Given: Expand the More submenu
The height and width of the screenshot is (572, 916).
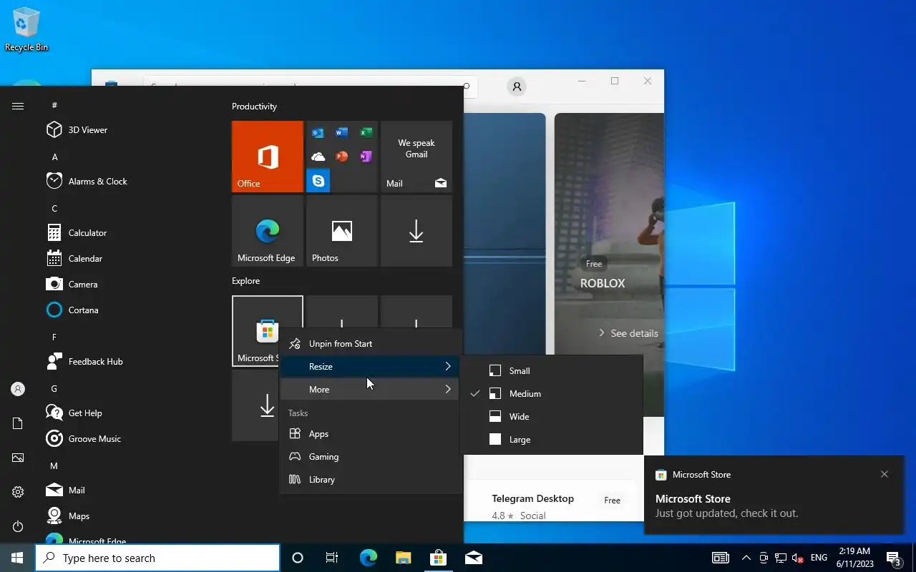Looking at the screenshot, I should (370, 390).
